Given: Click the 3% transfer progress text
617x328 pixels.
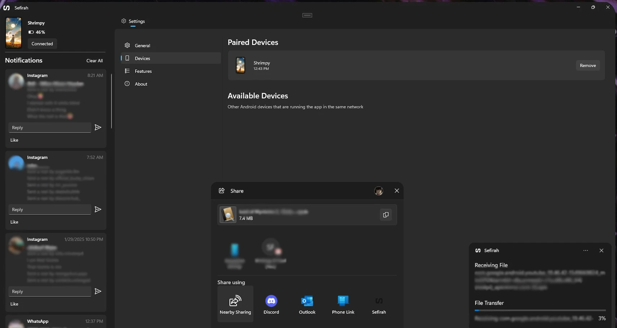Looking at the screenshot, I should [602, 318].
